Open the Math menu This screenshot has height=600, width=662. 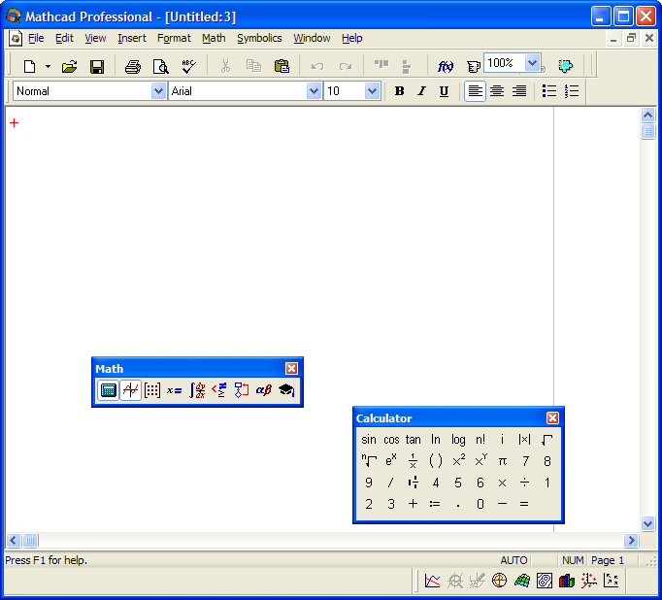214,39
